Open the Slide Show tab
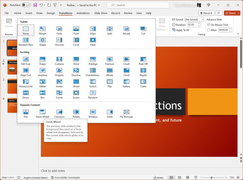243x180 pixels. point(101,13)
